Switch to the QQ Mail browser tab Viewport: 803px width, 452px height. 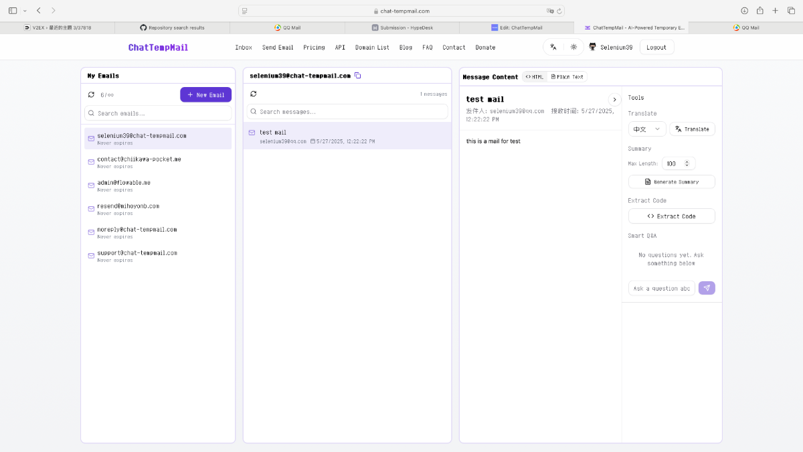point(287,27)
